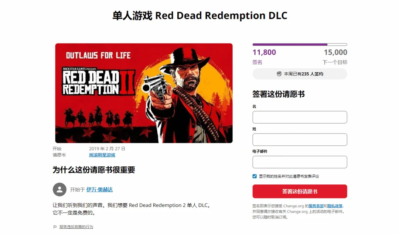This screenshot has height=235, width=399.
Task: Click the 为什么这份请愿书很重要 heading
Action: 94,170
